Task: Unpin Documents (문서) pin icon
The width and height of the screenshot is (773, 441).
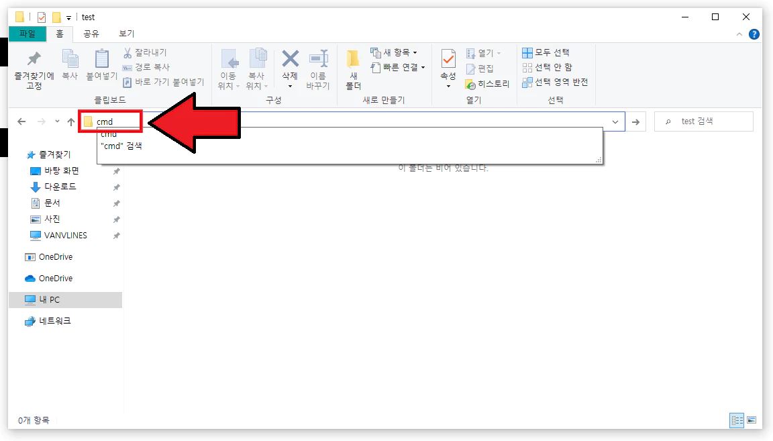Action: point(116,203)
